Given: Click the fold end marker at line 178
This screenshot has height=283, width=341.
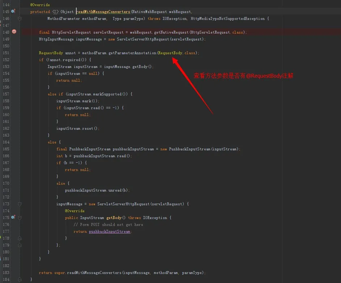Looking at the screenshot, I should (x=20, y=238).
